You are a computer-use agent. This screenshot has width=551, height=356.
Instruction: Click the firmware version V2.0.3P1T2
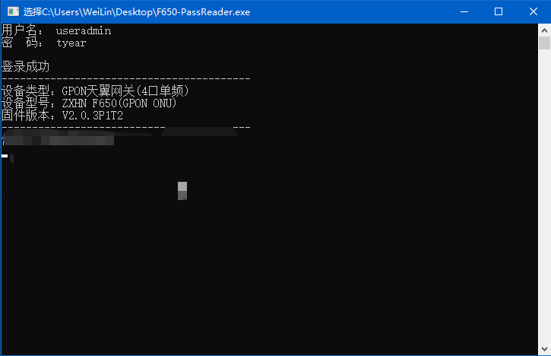pyautogui.click(x=93, y=116)
